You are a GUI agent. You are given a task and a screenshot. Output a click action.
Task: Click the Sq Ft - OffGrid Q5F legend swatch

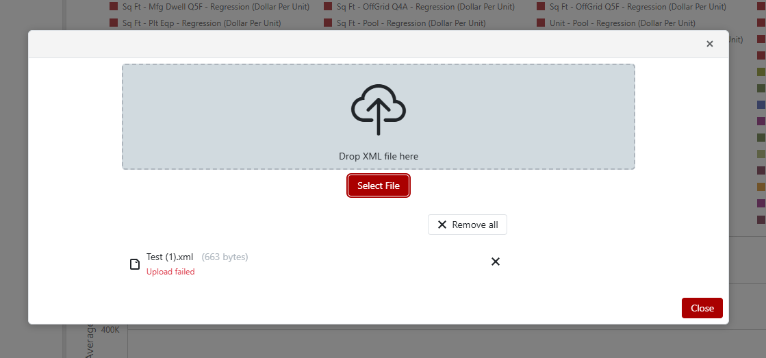pos(541,7)
